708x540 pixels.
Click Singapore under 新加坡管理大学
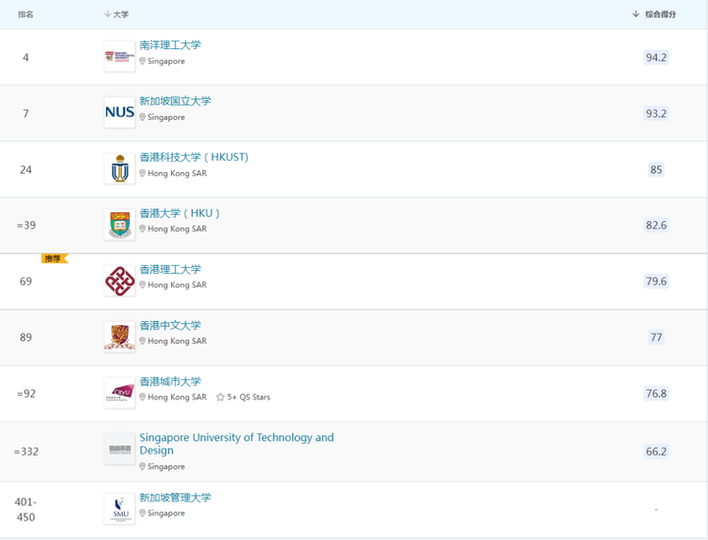click(166, 513)
